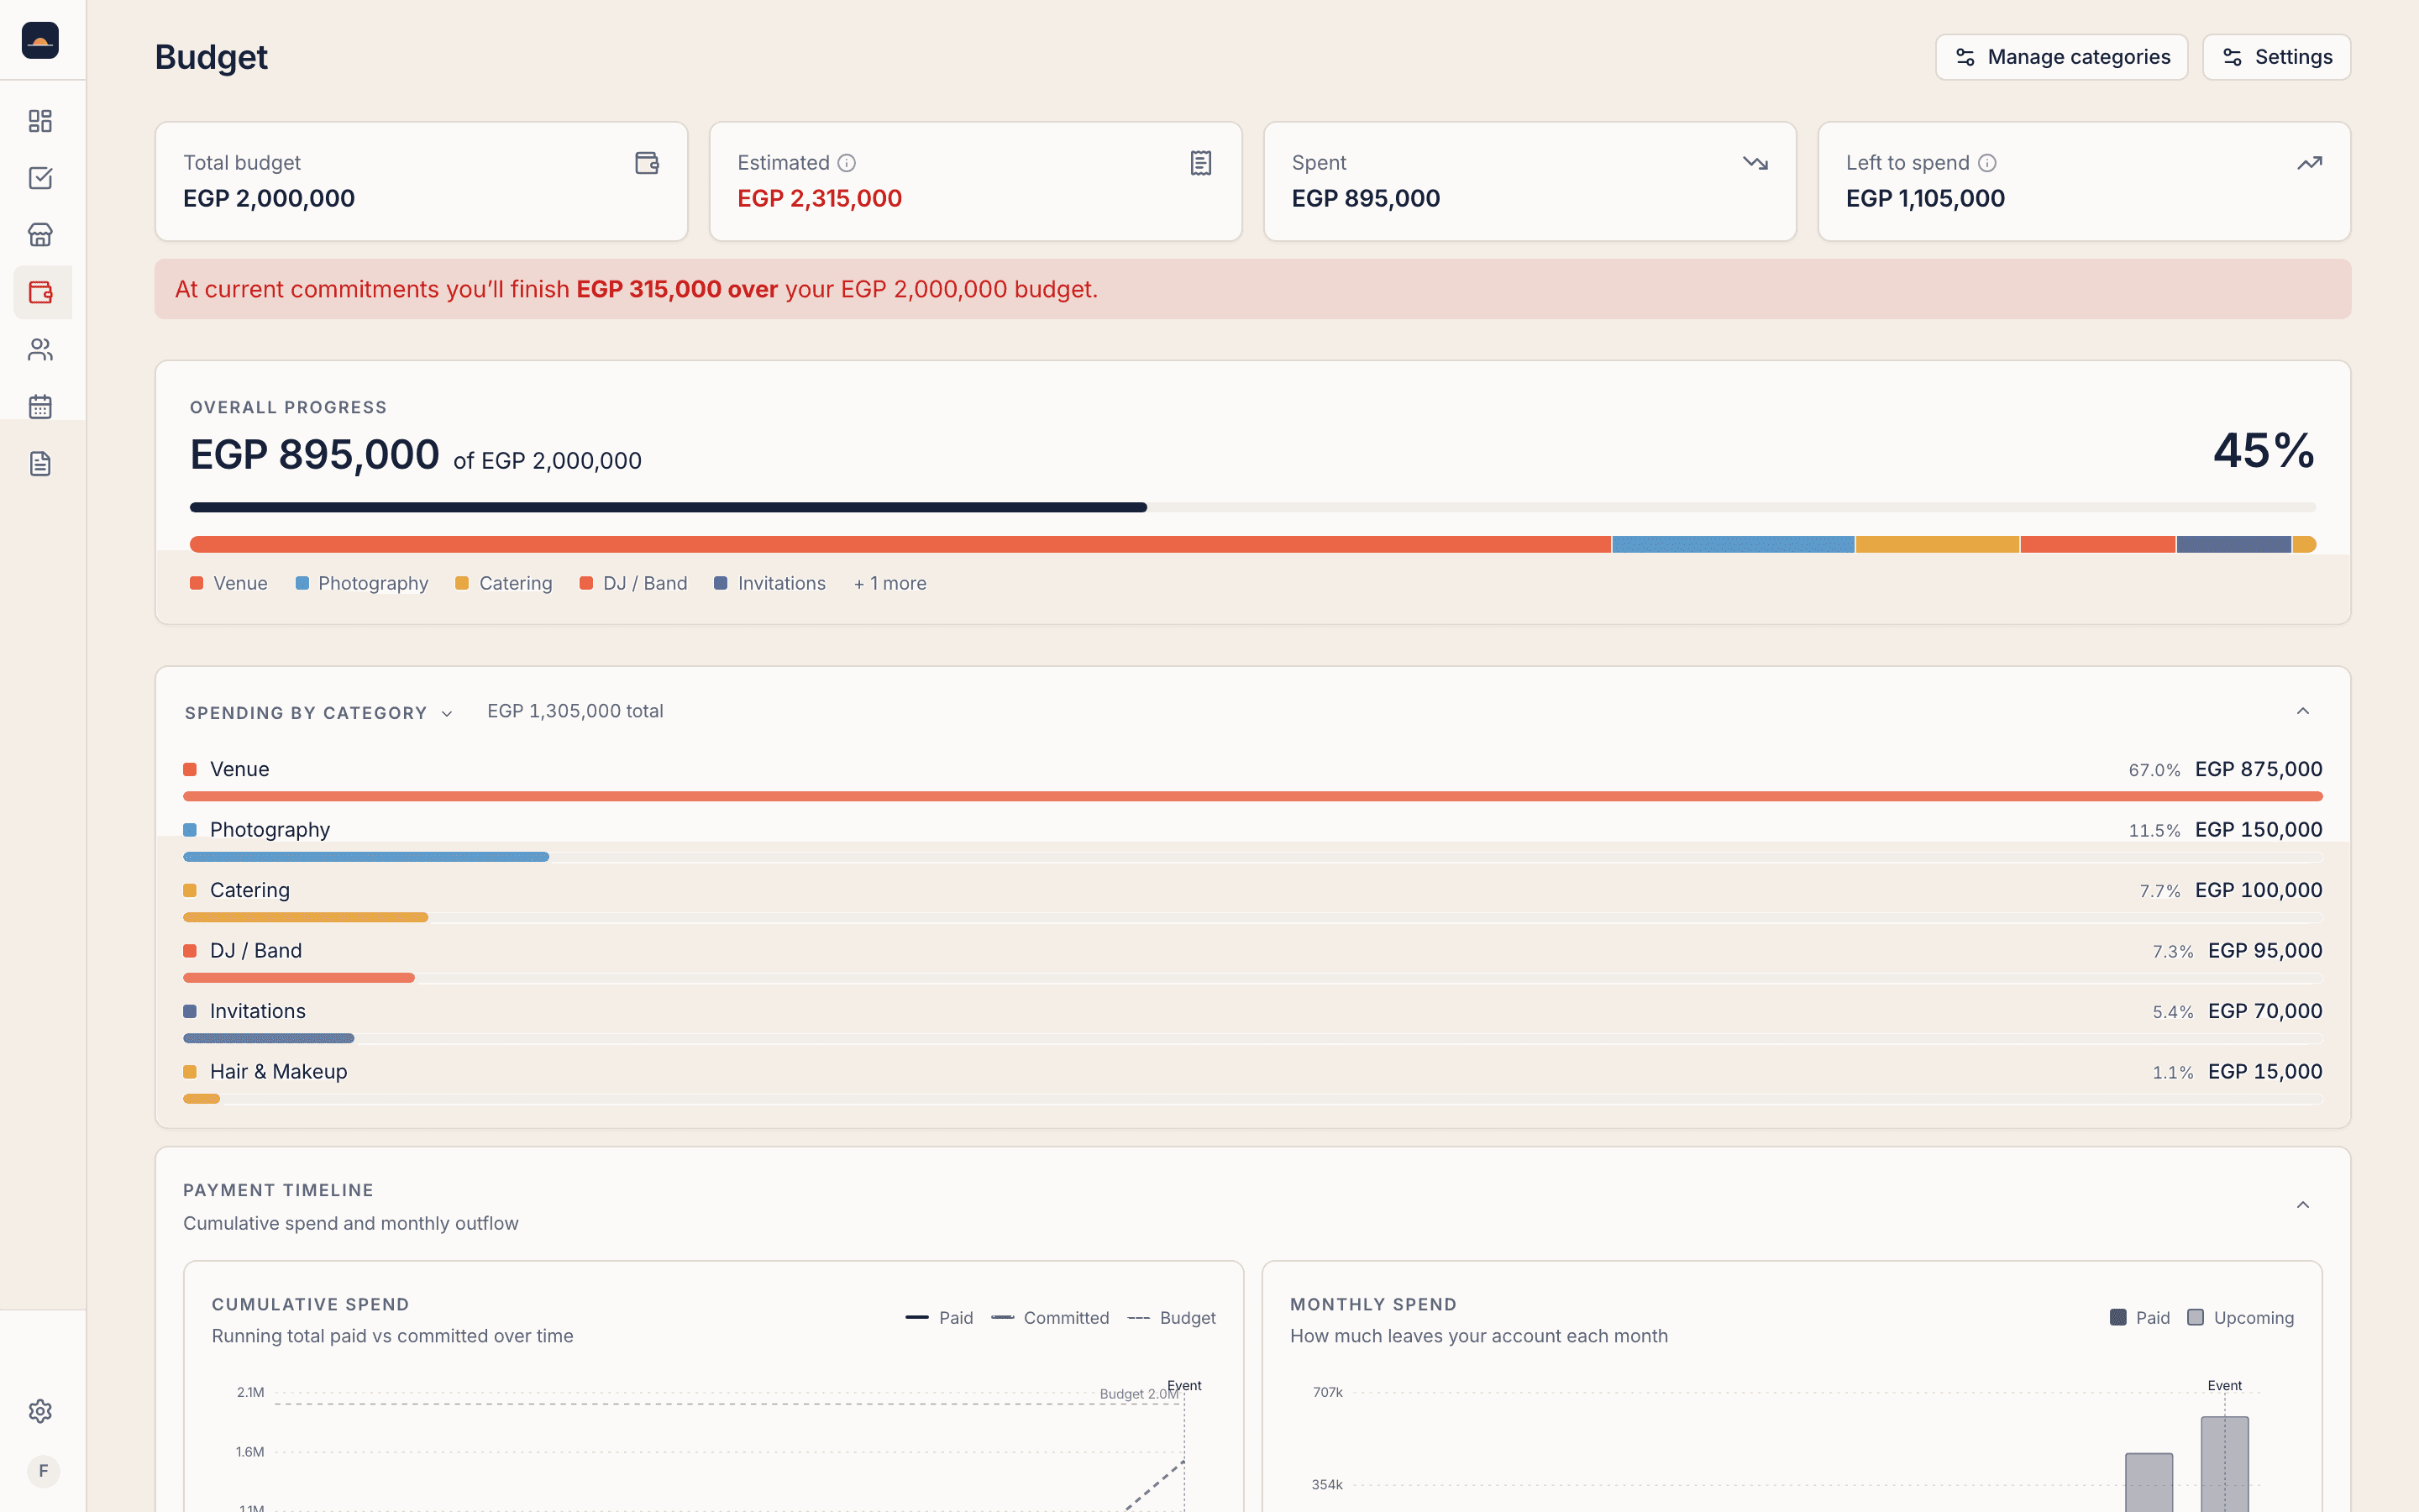Open Spending by Category dropdown
Image resolution: width=2419 pixels, height=1512 pixels.
tap(319, 713)
